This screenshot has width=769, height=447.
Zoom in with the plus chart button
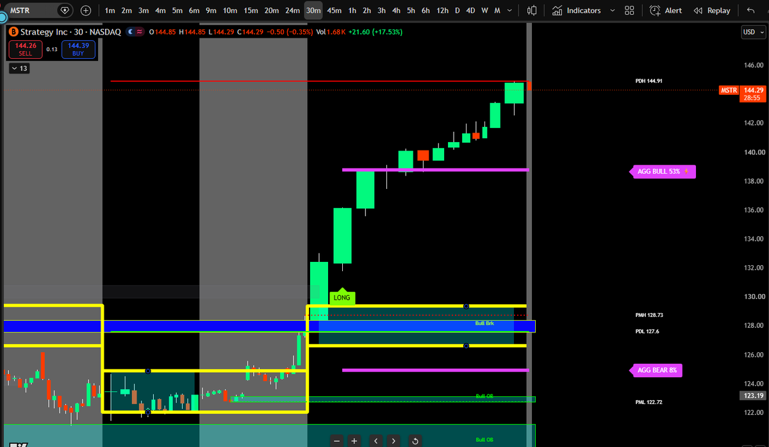(354, 441)
